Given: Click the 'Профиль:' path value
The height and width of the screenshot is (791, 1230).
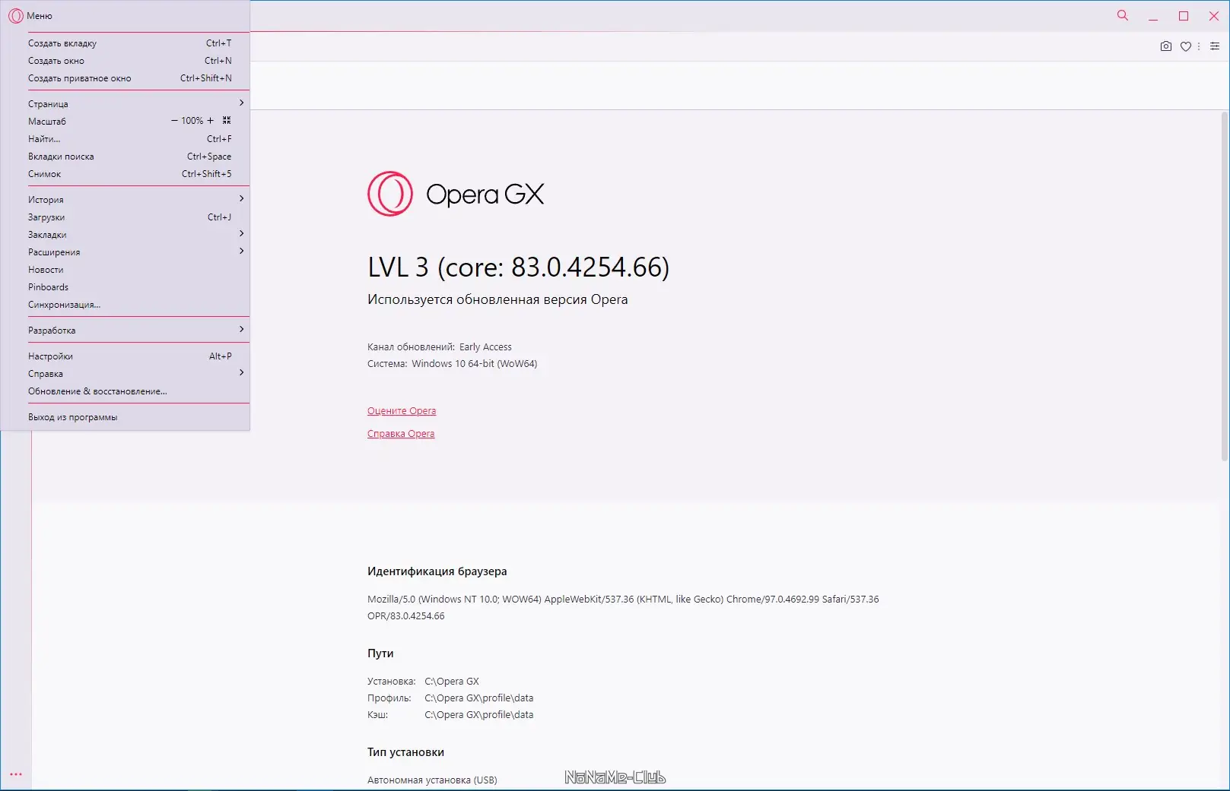Looking at the screenshot, I should (x=479, y=698).
